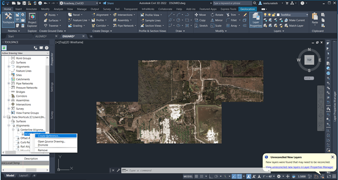Click the Match Layer button
Screen dimensions: 338x180
tap(294, 26)
